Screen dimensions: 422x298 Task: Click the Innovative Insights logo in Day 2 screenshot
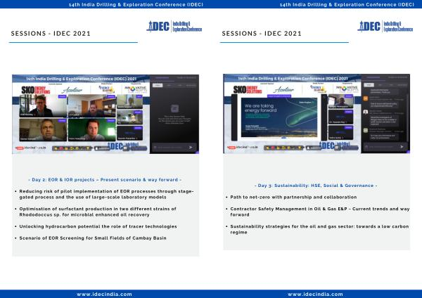pyautogui.click(x=136, y=89)
